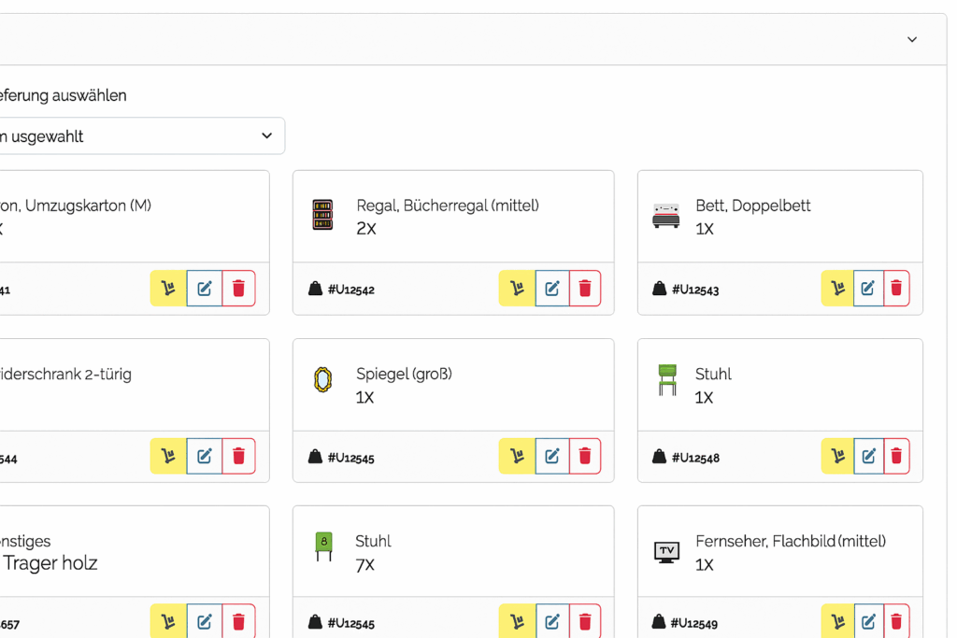Click the Bett, Doppelbett title text
Screen dimensions: 957x638
[752, 206]
